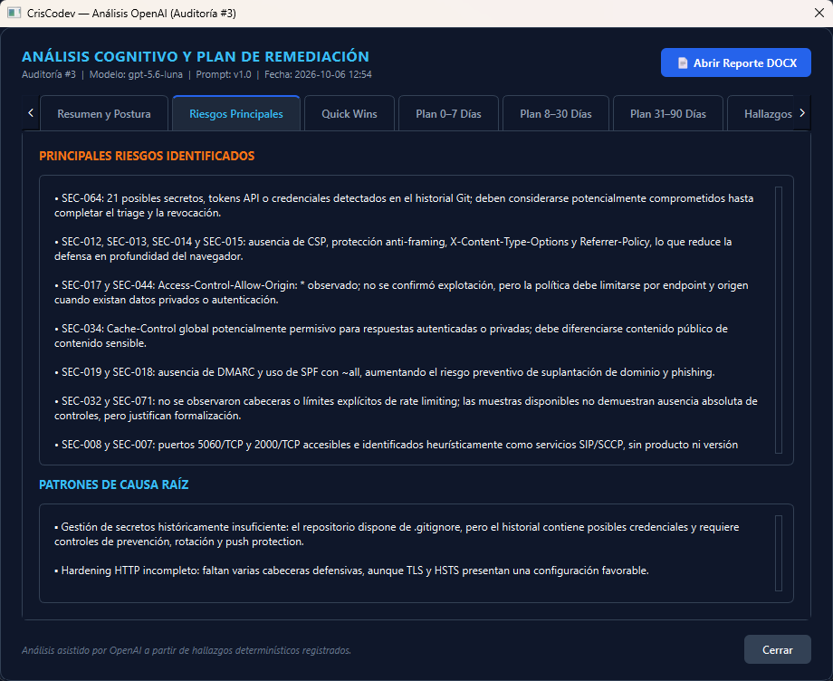Click the SEC-034 Cache-Control entry
The height and width of the screenshot is (681, 833).
coord(391,336)
